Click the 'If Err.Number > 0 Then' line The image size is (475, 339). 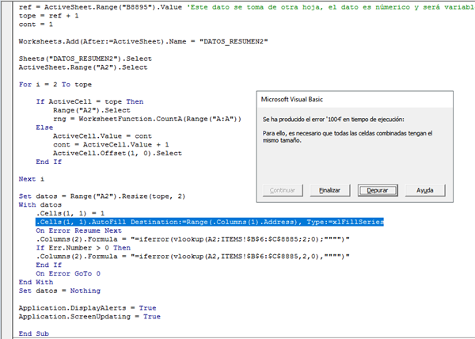click(x=83, y=248)
